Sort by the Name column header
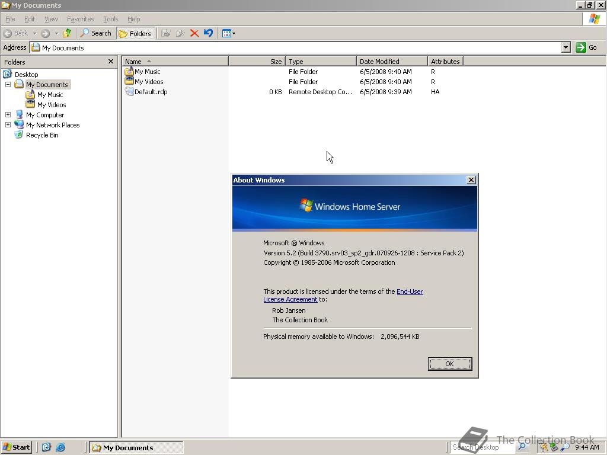 175,62
